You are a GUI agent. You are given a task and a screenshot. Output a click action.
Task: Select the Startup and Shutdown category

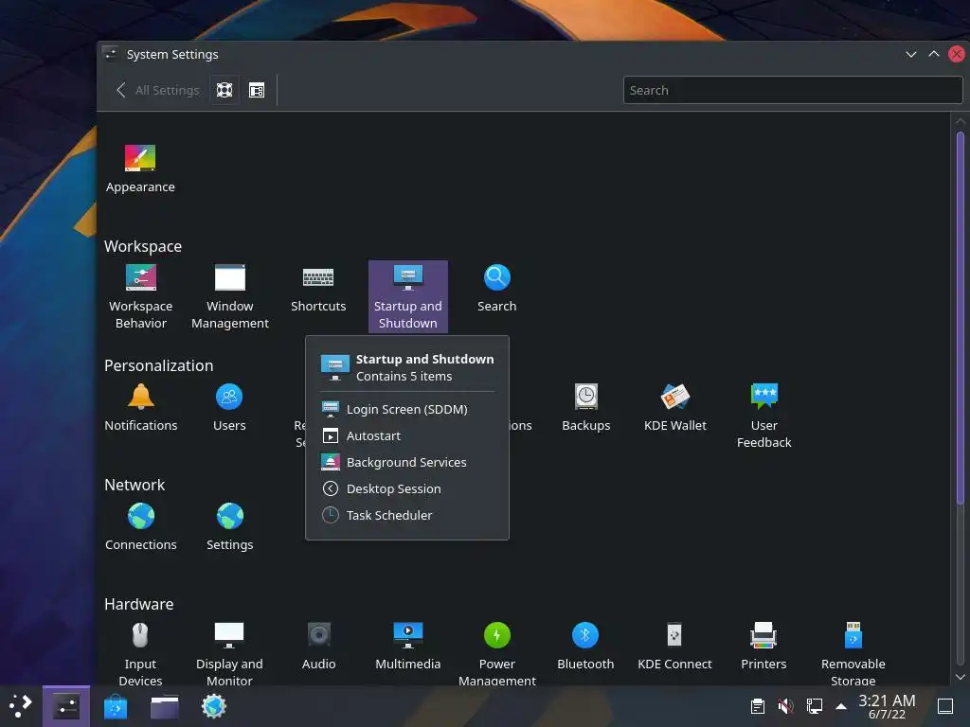(407, 296)
